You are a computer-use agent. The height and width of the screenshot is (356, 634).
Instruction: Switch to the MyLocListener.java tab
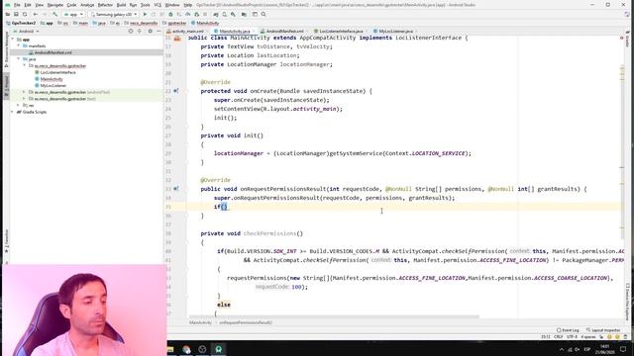(x=396, y=31)
